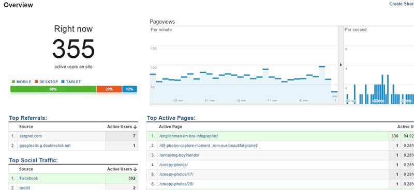Open /englishman-irn-bru-infographic/ active page
The height and width of the screenshot is (190, 414).
click(188, 136)
